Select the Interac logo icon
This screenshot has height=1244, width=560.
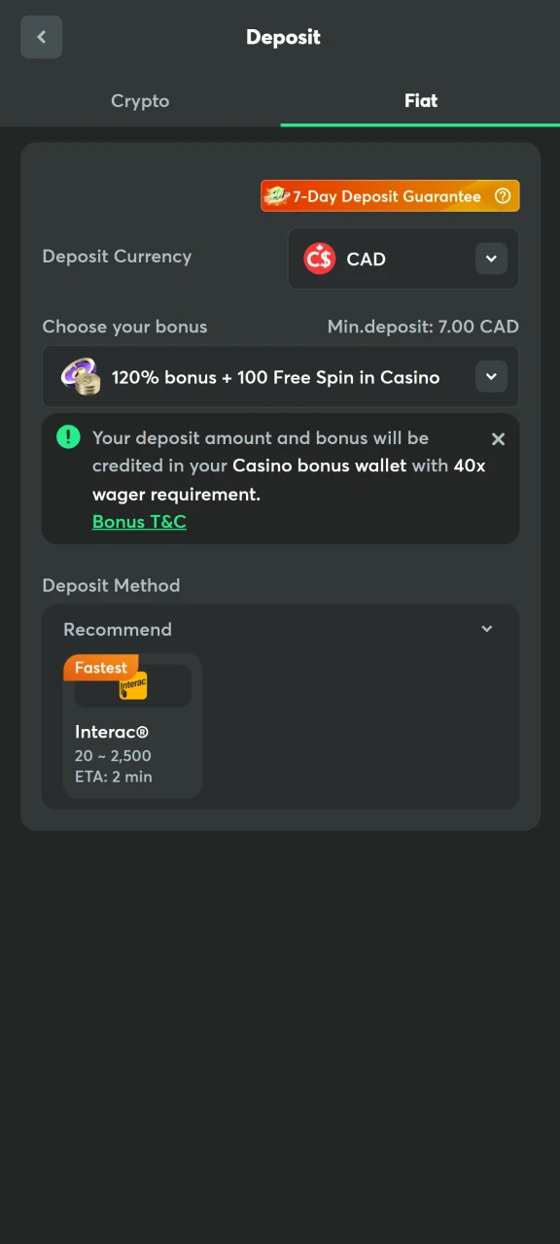pyautogui.click(x=132, y=686)
